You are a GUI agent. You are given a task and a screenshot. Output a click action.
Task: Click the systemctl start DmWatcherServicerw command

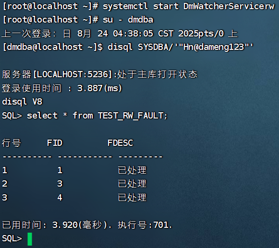189,6
